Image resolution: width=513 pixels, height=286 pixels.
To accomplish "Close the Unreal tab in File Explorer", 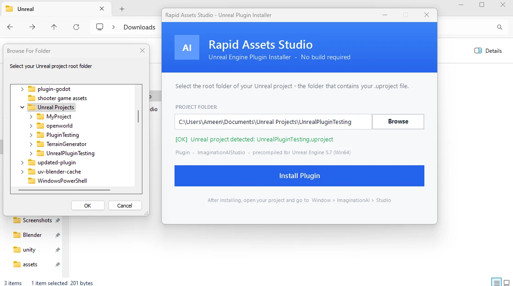I will 102,9.
